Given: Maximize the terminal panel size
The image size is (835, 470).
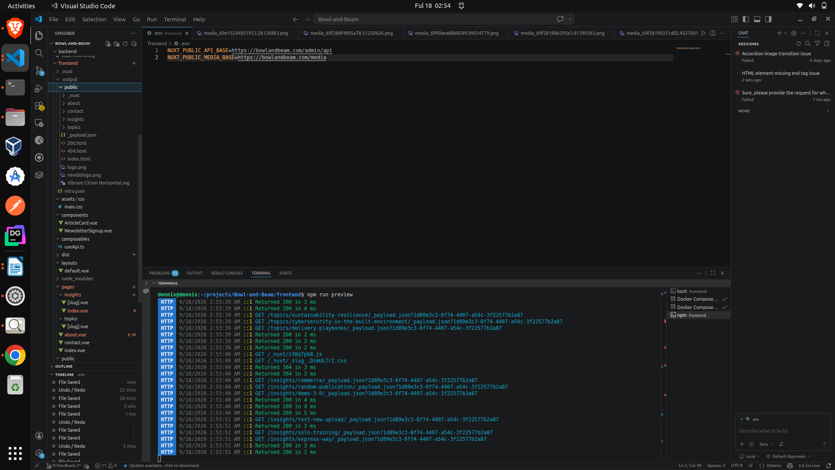Looking at the screenshot, I should tap(713, 273).
